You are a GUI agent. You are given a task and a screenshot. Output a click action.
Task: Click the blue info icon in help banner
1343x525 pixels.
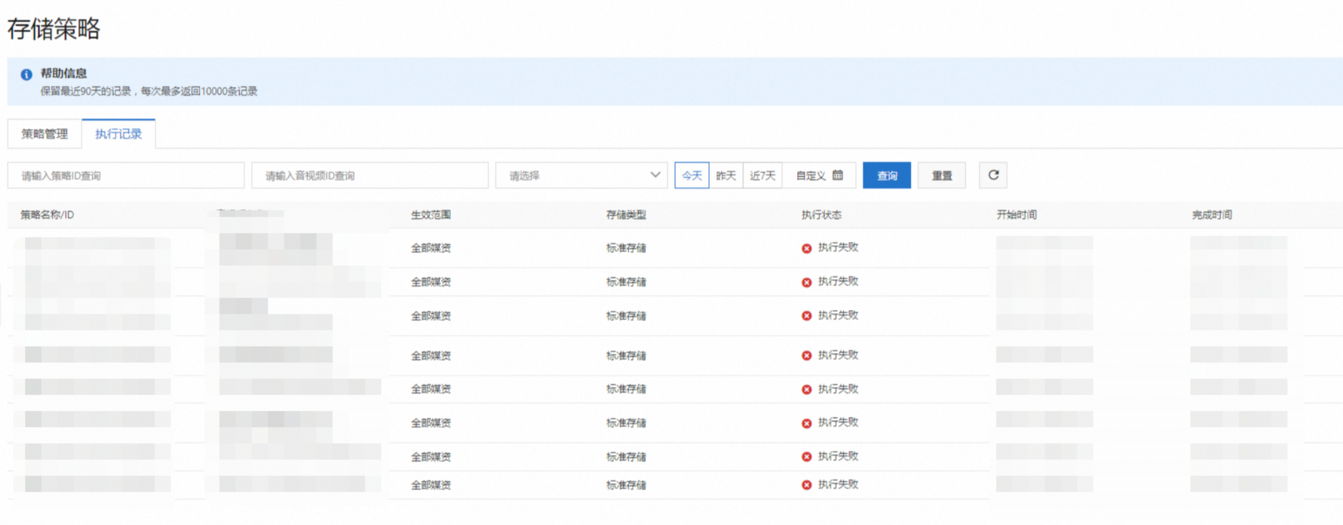pyautogui.click(x=26, y=74)
